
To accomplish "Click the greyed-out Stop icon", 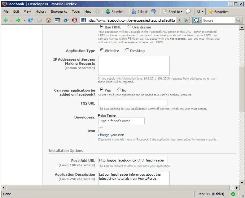I will (39, 20).
